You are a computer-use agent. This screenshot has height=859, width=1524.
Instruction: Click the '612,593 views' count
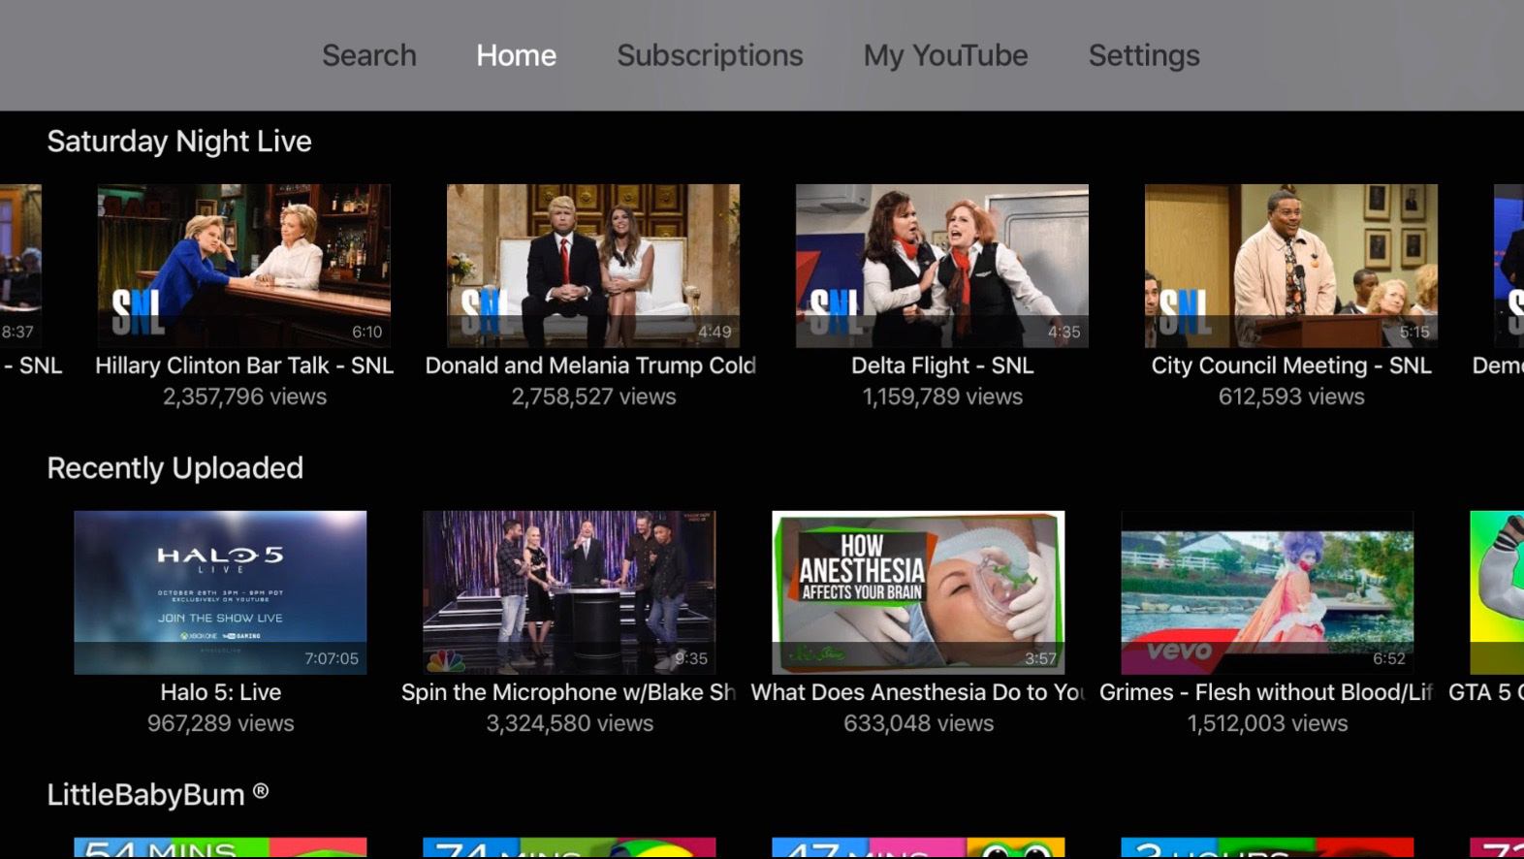[x=1291, y=397]
